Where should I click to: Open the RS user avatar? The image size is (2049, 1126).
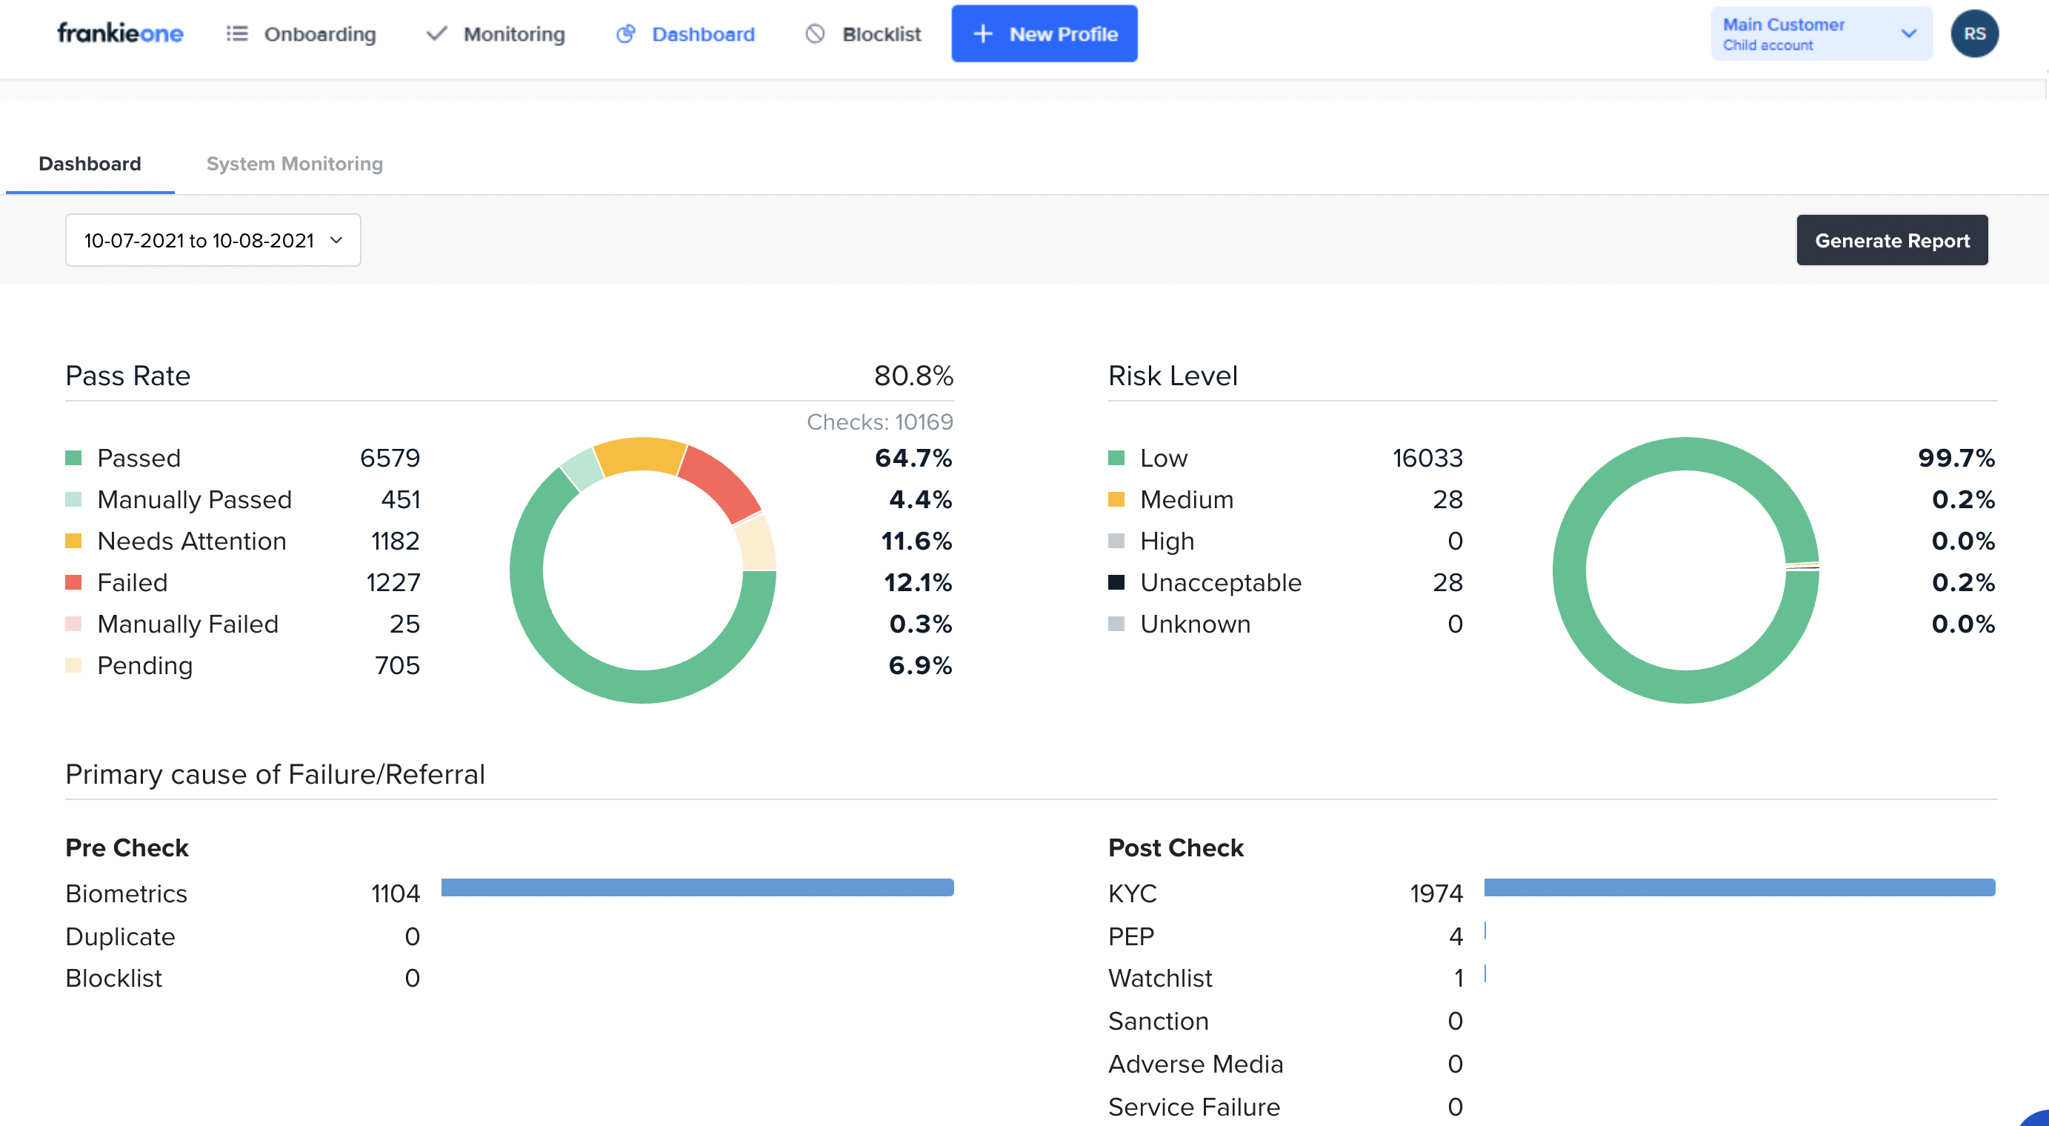1973,33
